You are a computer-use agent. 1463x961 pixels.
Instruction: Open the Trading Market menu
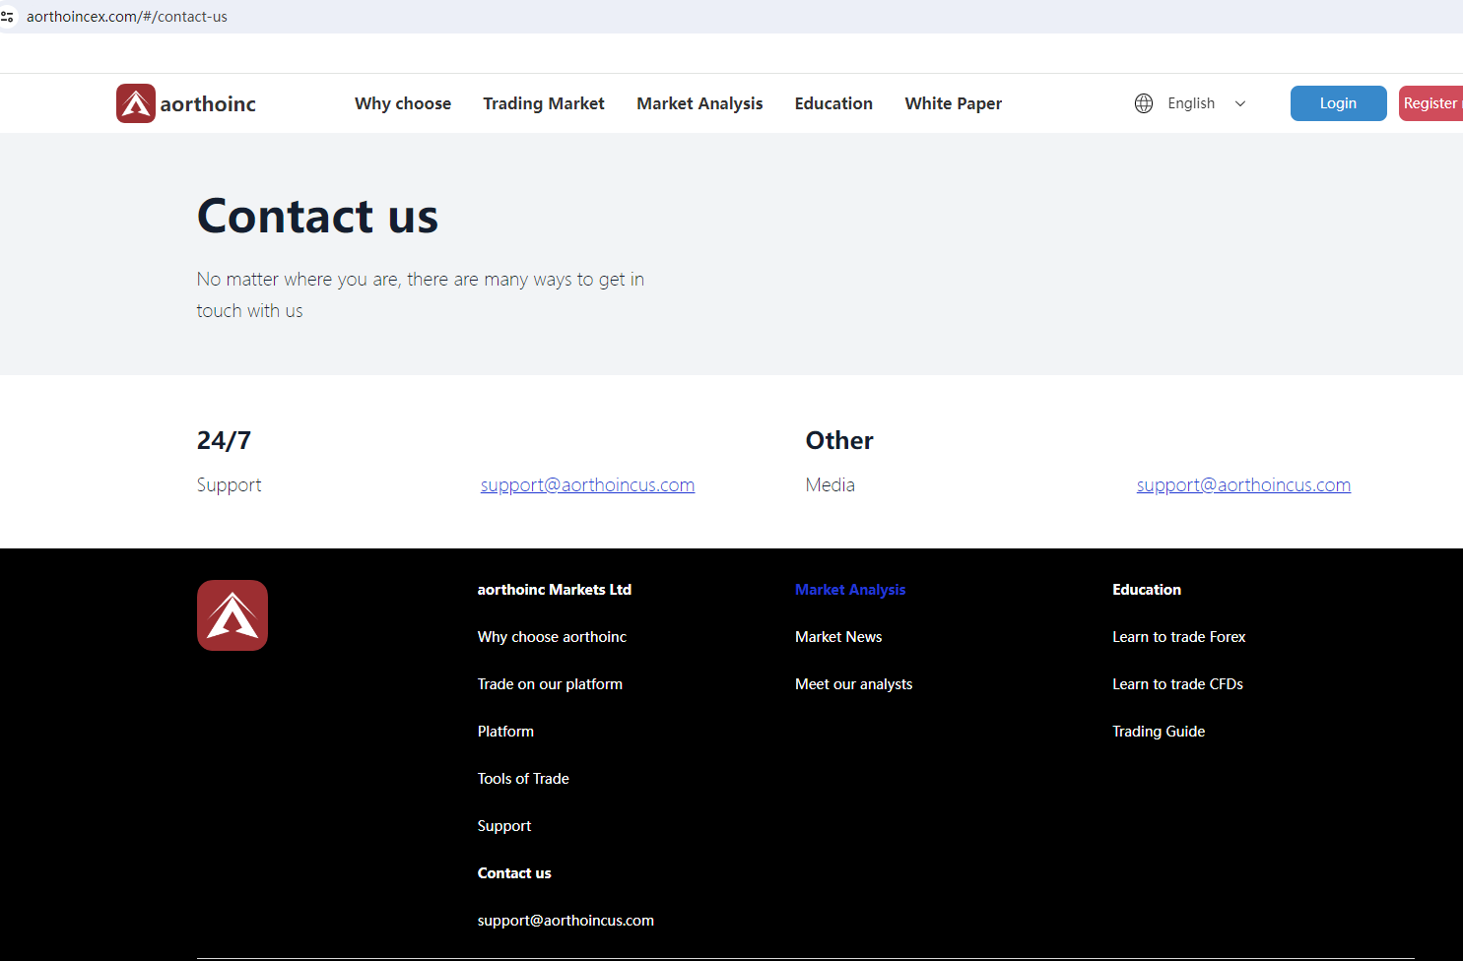[544, 103]
